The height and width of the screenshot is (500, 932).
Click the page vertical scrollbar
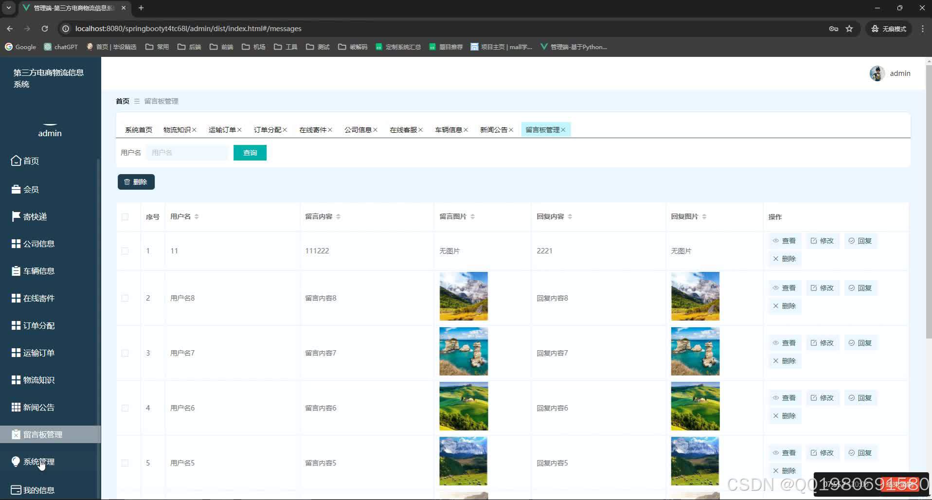tap(928, 202)
